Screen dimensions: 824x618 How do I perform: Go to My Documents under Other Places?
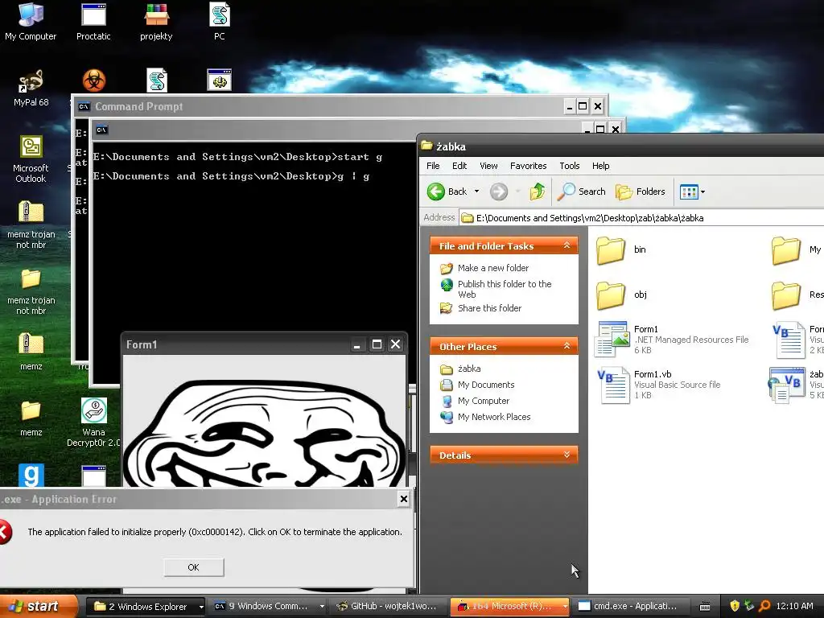point(485,385)
